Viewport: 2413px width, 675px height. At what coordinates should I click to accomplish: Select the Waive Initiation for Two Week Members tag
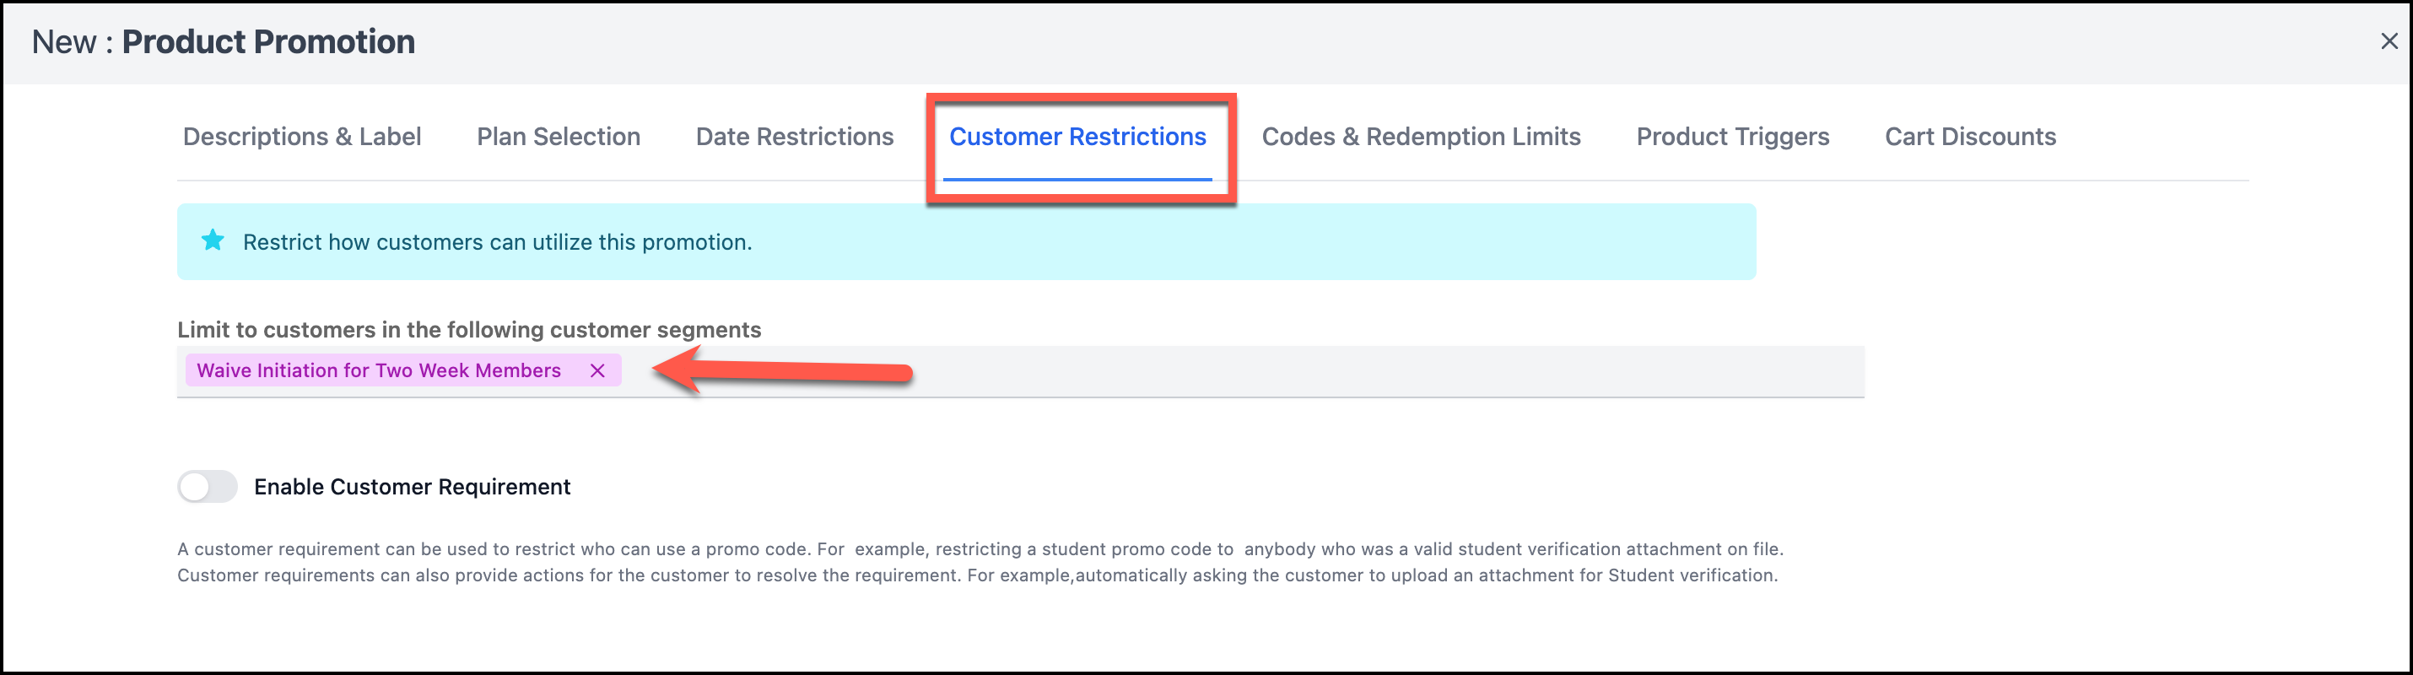pos(379,370)
